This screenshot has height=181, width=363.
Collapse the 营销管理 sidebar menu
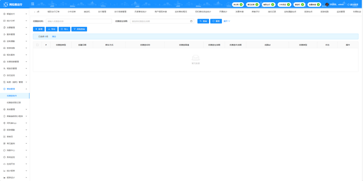tap(15, 89)
